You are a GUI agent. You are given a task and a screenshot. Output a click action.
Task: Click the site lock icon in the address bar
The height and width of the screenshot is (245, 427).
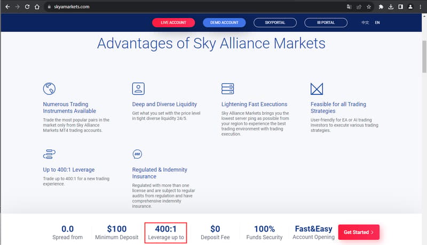[49, 7]
